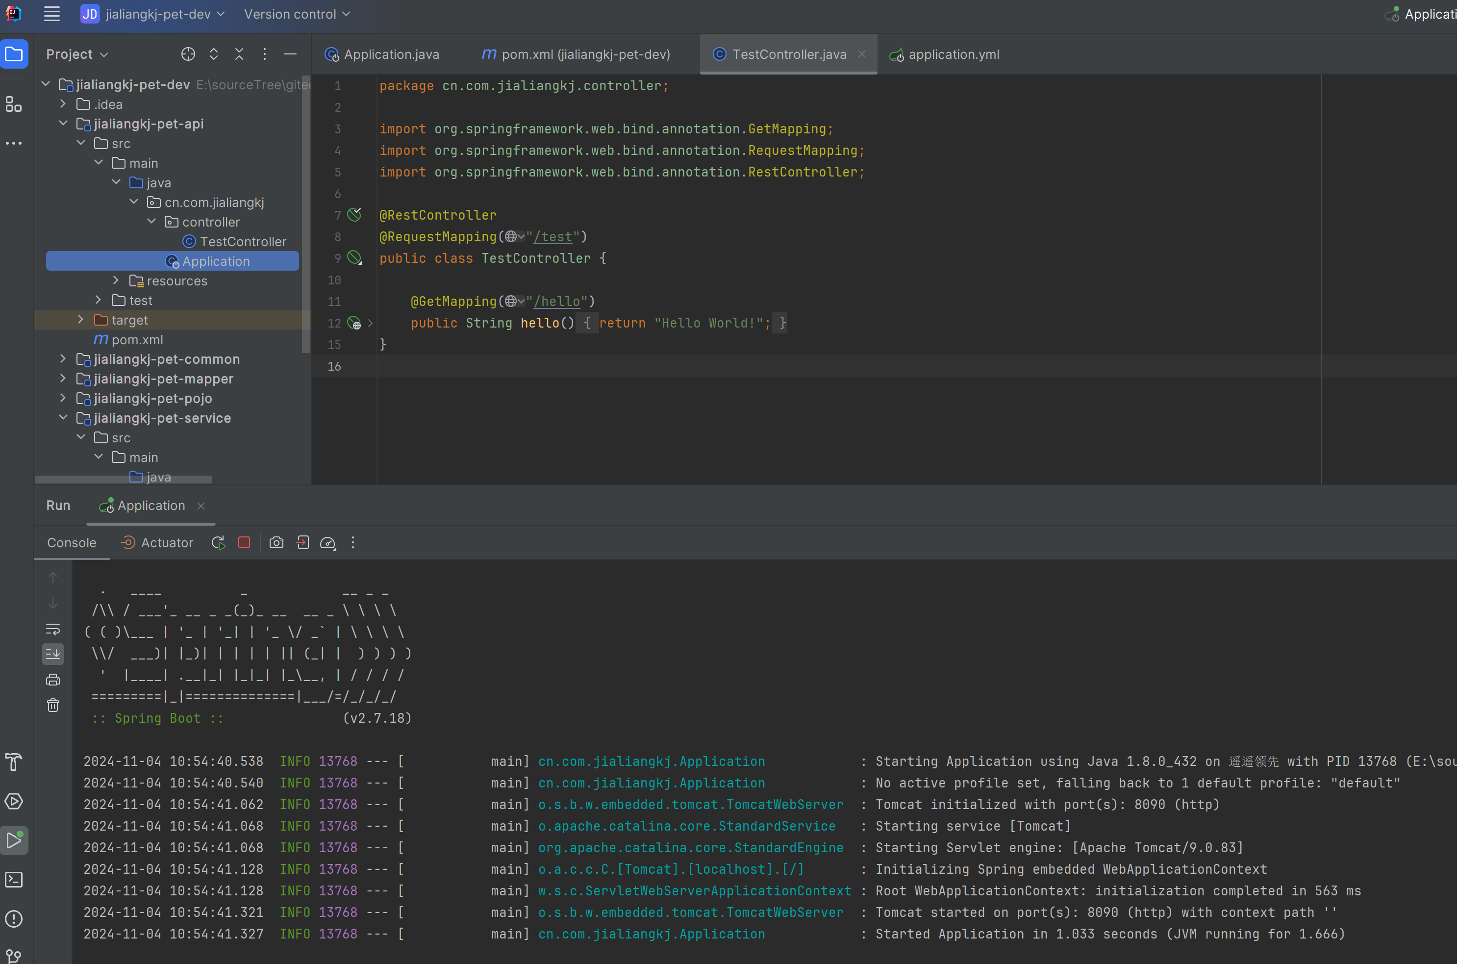Click the Rerun Application icon
1457x964 pixels.
point(218,542)
